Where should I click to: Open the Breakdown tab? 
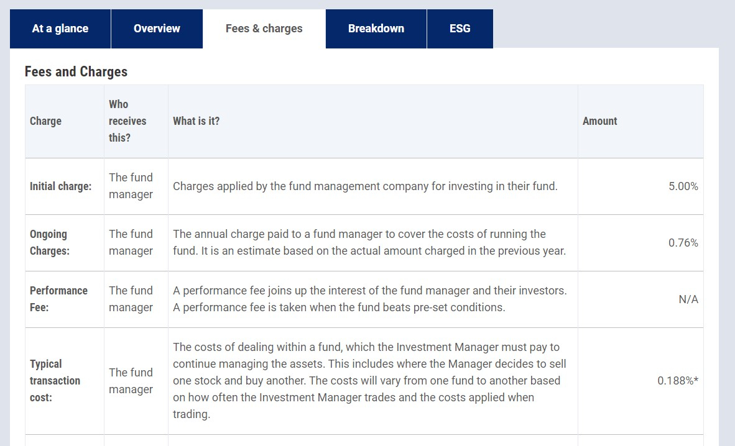coord(376,29)
